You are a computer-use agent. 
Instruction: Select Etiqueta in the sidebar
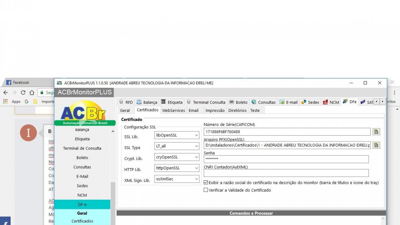[x=82, y=139]
